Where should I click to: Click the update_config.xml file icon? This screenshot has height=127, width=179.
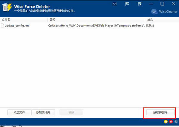tap(2, 26)
